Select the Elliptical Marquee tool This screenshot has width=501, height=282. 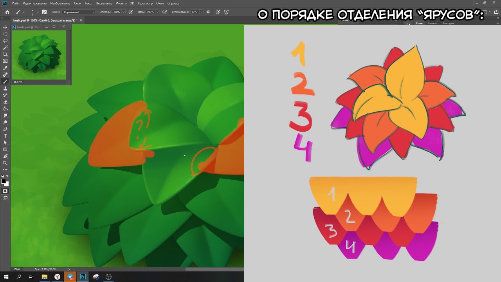tap(5, 34)
